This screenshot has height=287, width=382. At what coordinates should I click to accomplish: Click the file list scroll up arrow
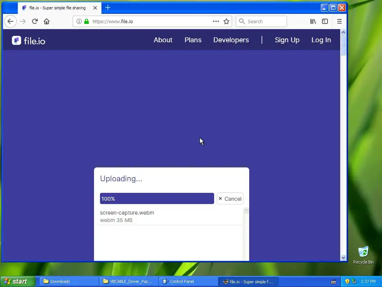click(x=246, y=210)
